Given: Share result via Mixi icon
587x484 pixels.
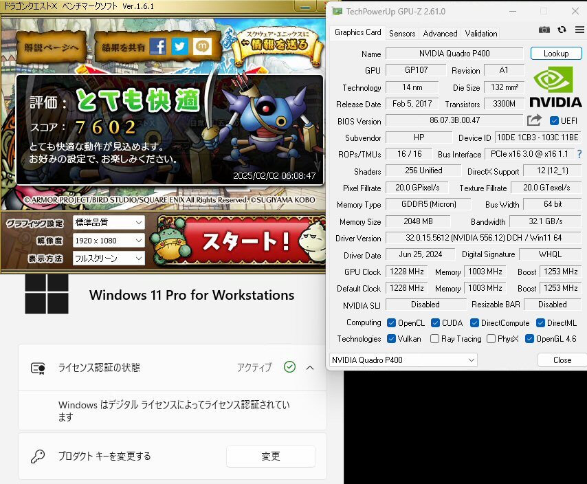Looking at the screenshot, I should 202,47.
